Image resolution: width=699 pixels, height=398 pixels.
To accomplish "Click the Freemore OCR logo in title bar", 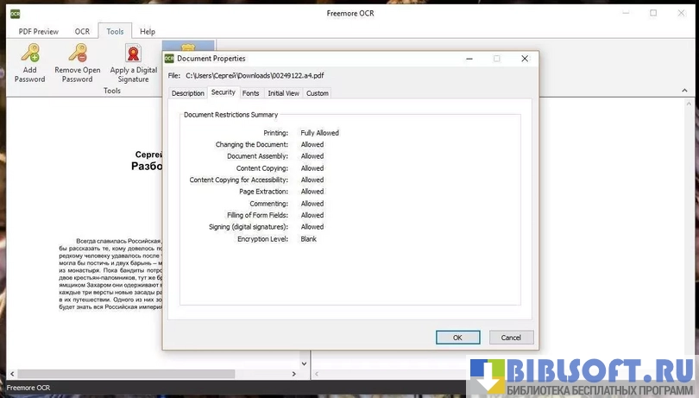I will point(15,13).
